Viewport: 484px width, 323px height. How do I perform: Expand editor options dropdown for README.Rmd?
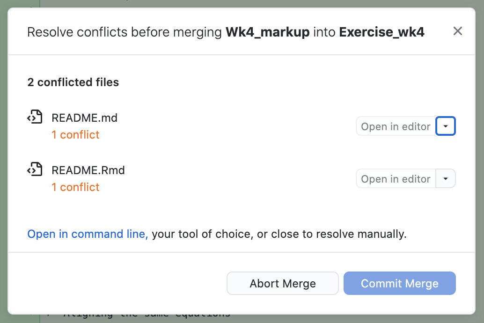click(x=446, y=179)
